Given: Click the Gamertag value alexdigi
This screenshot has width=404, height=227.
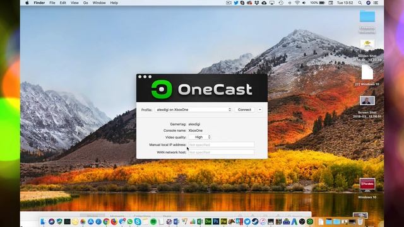Looking at the screenshot, I should (x=194, y=124).
